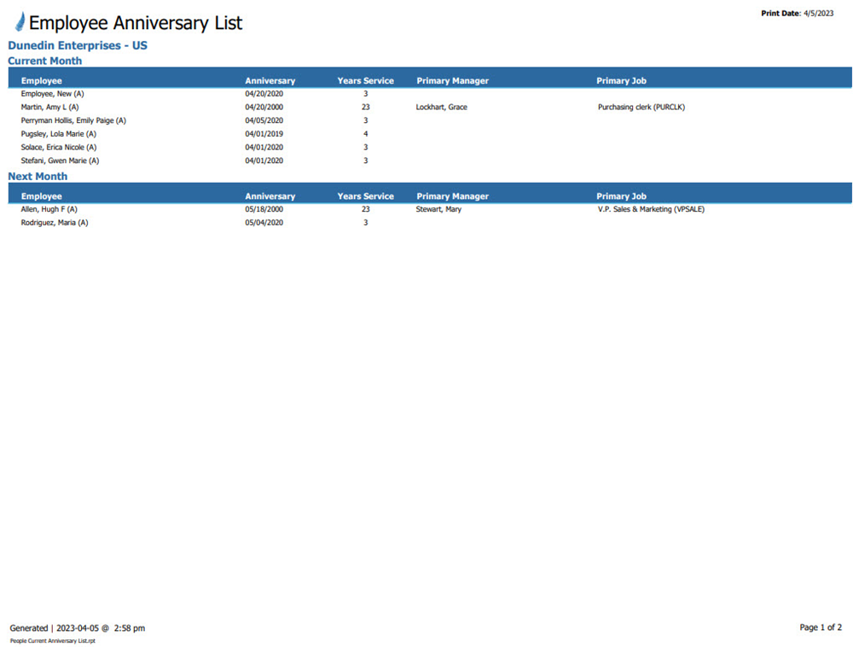Click manager name Stewart, Mary
This screenshot has width=853, height=647.
(438, 209)
